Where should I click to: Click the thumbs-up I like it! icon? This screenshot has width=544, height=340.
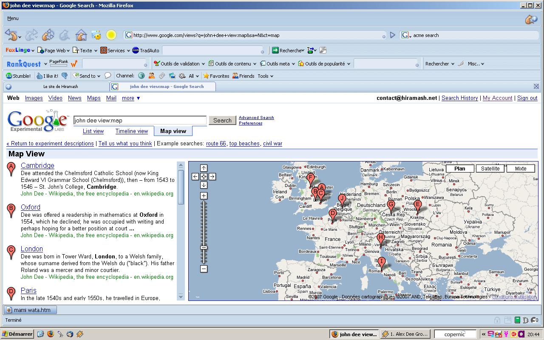click(40, 76)
